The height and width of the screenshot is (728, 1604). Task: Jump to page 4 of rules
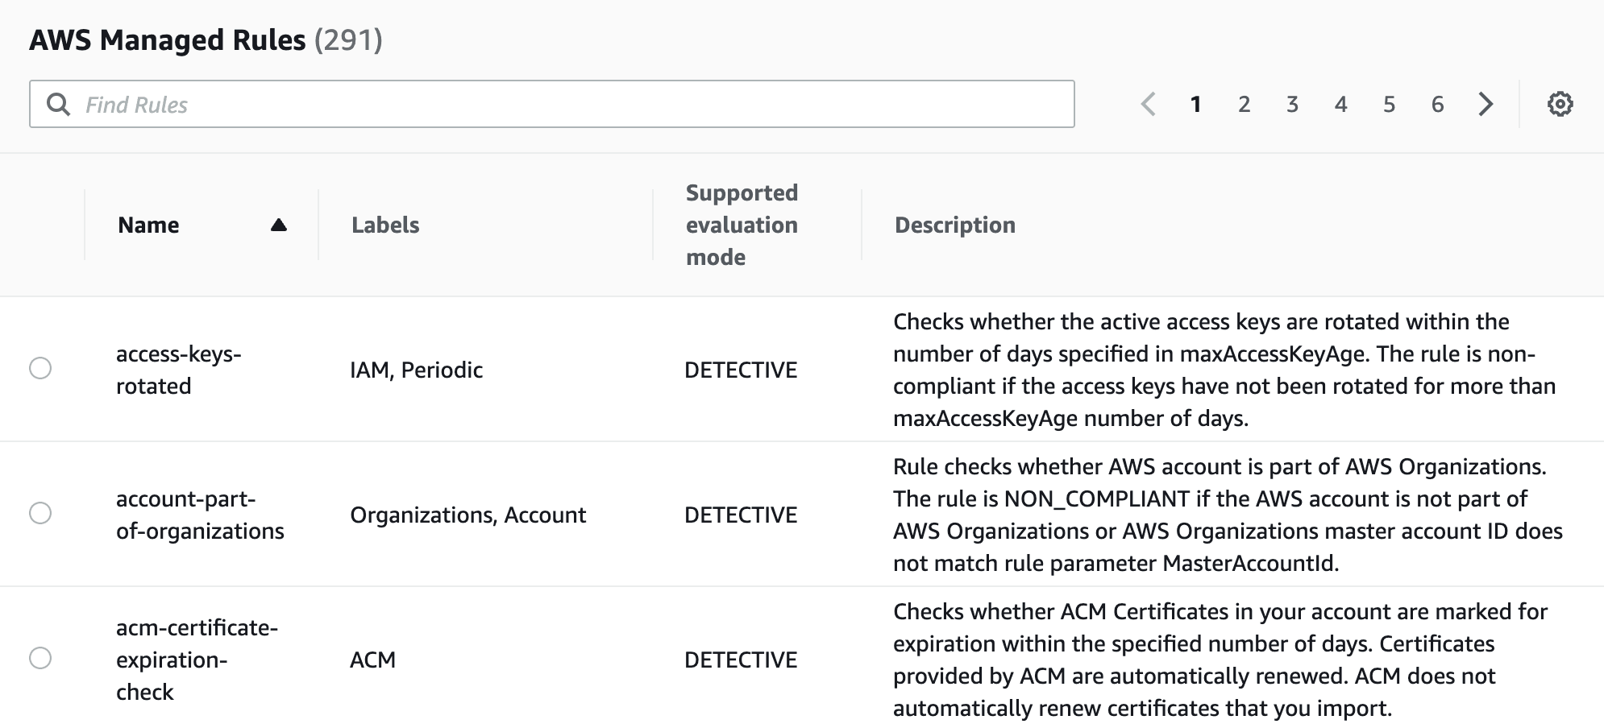1341,104
